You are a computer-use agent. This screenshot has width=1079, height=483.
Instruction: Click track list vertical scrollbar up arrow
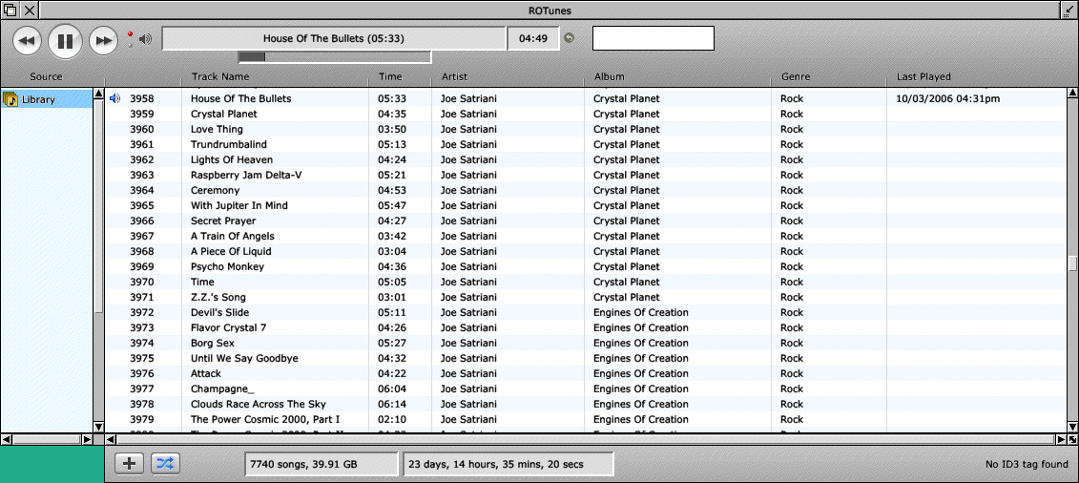point(1072,94)
